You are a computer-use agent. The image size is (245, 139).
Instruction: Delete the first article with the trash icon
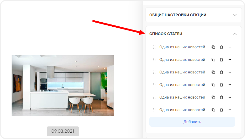coord(221,47)
